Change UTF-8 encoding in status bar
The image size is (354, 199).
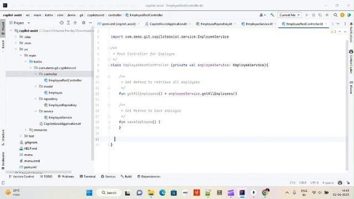314,182
